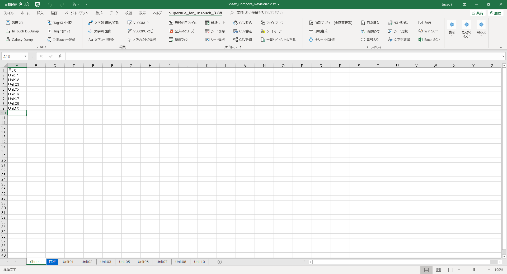Screen dimensions: 507x274
Task: Click the VLOOKUPコピー tool
Action: click(141, 31)
